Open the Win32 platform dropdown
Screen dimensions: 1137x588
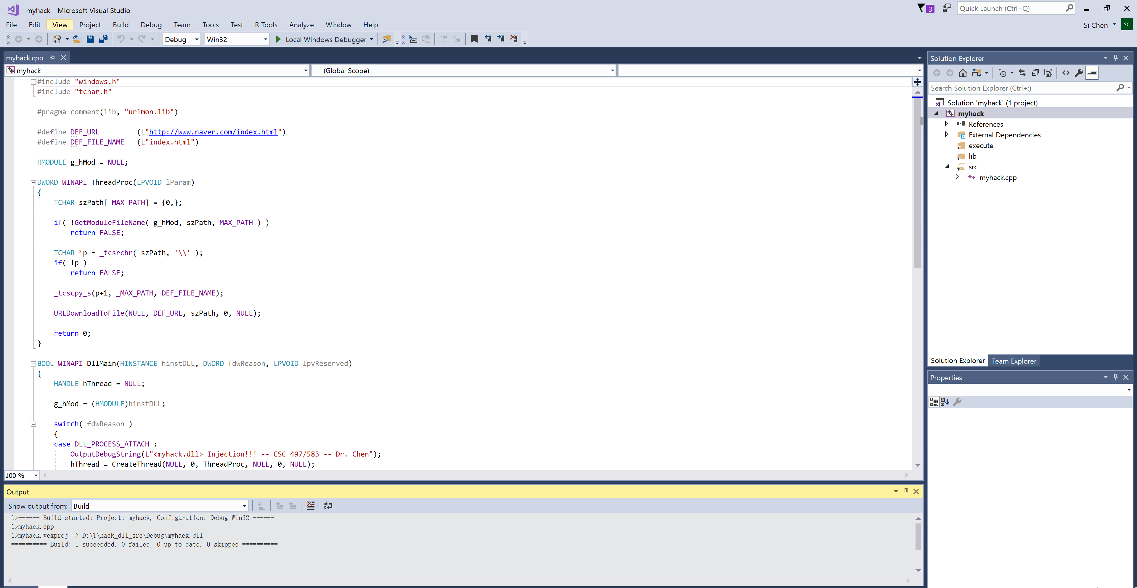click(x=237, y=39)
